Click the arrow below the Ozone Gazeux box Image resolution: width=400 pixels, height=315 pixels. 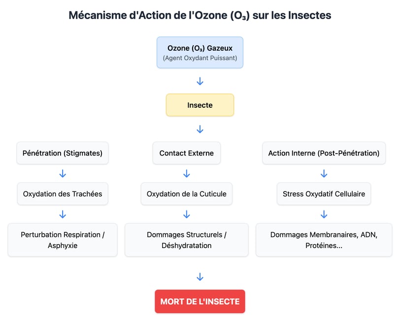[x=200, y=81]
